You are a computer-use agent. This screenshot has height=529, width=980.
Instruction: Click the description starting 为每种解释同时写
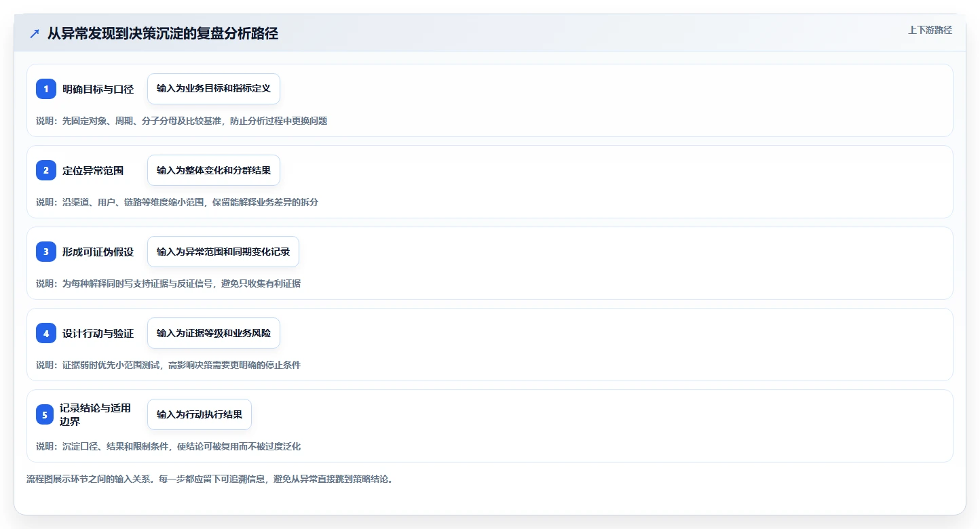[x=168, y=283]
